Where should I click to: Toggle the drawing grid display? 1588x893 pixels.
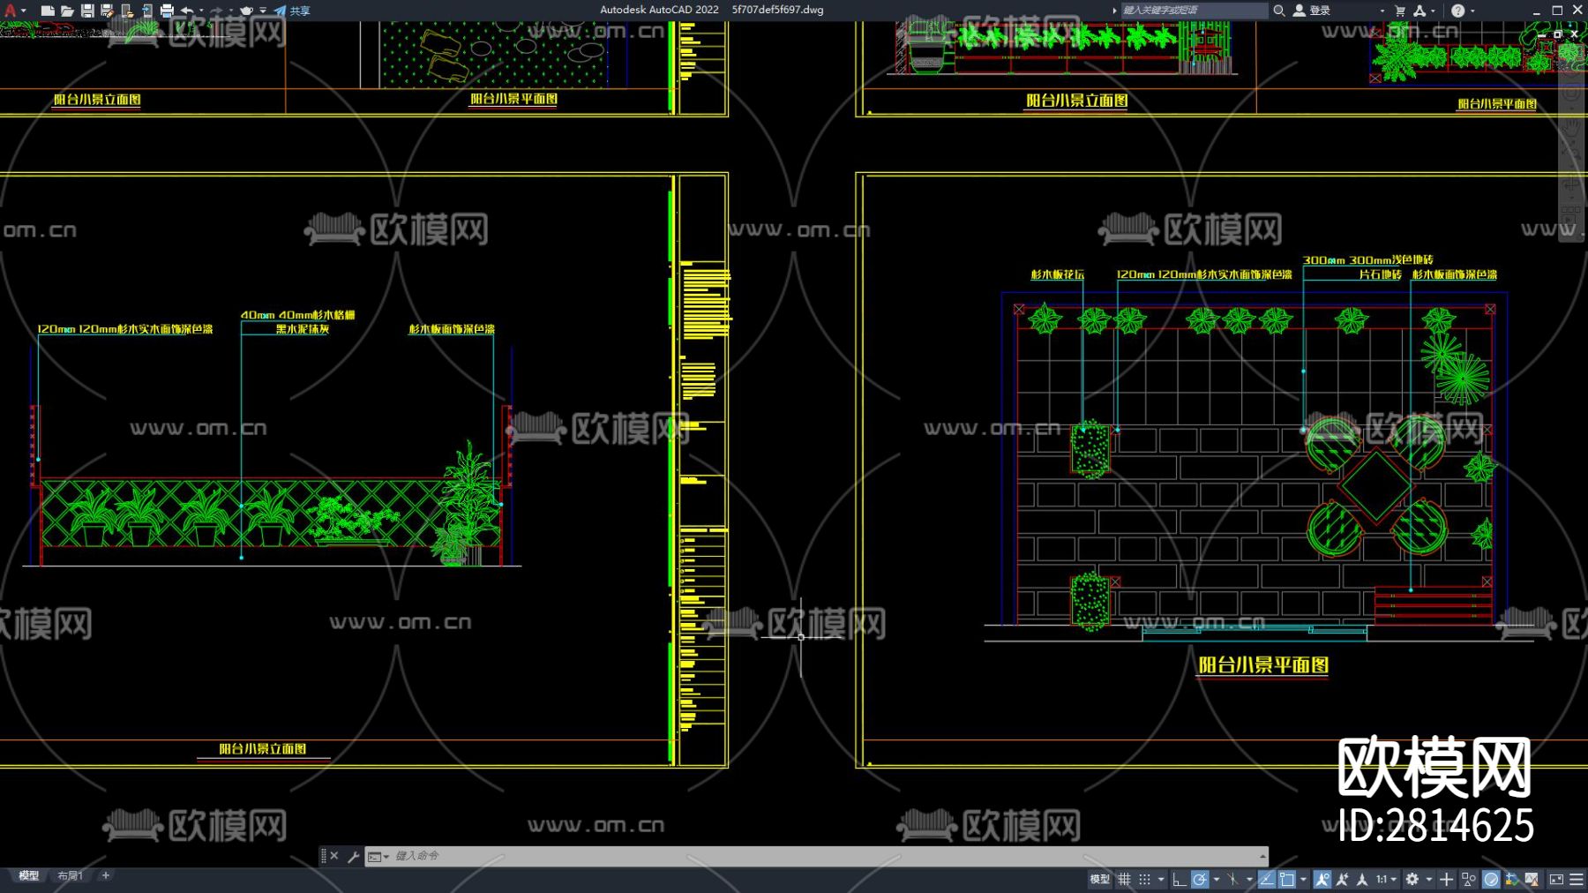[1124, 879]
